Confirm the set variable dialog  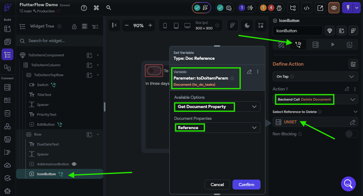246,185
